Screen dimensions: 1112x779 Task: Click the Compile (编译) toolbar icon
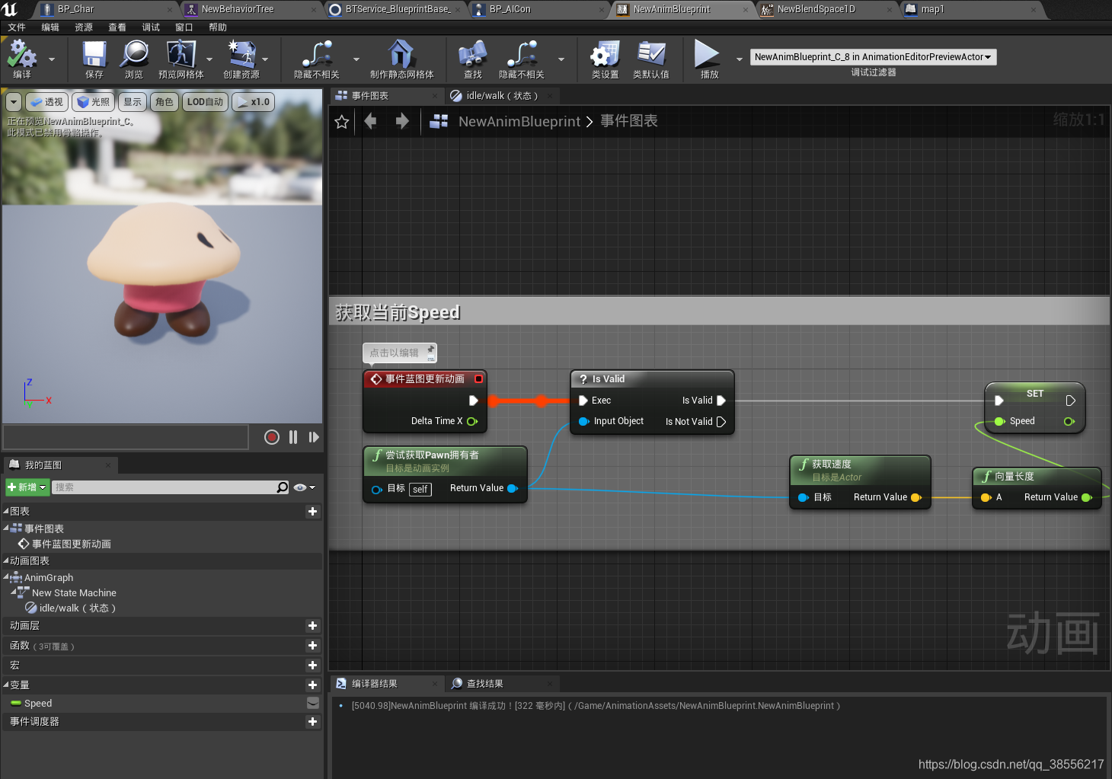click(22, 54)
